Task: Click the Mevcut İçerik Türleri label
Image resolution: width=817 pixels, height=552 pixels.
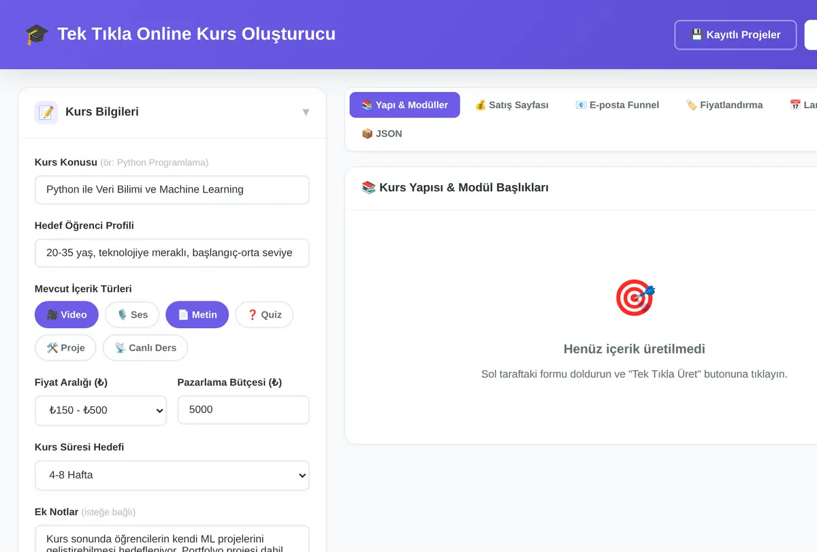Action: click(x=83, y=289)
